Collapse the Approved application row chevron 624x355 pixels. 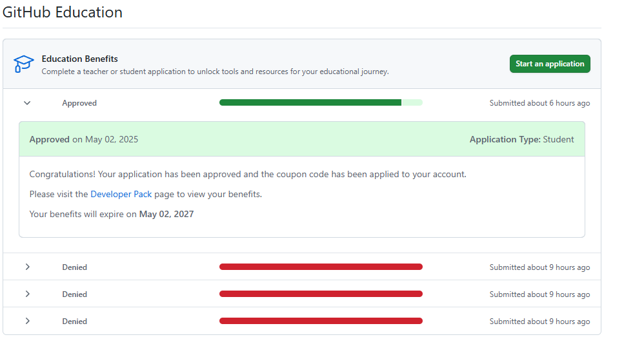point(27,103)
